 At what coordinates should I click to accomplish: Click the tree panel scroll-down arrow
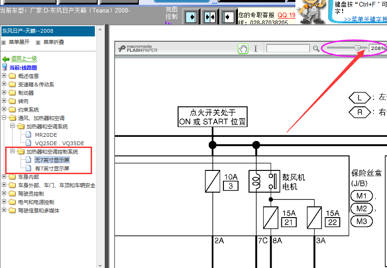(100, 266)
